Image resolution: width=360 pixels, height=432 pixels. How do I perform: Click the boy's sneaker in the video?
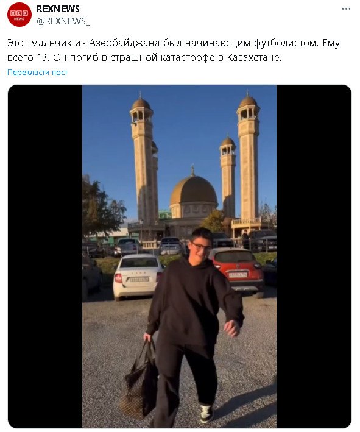click(206, 413)
